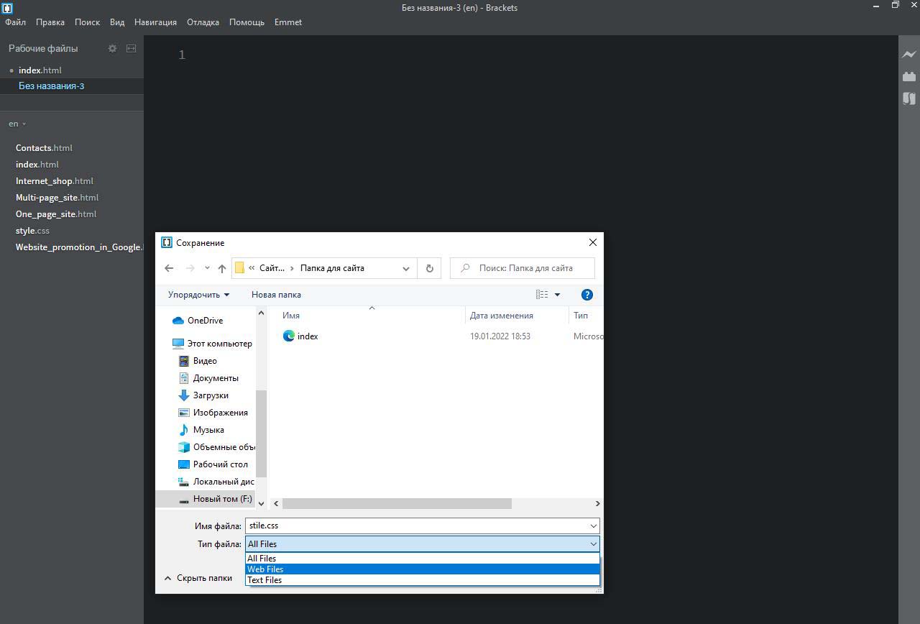
Task: Open the Emmet menu
Action: tap(287, 22)
